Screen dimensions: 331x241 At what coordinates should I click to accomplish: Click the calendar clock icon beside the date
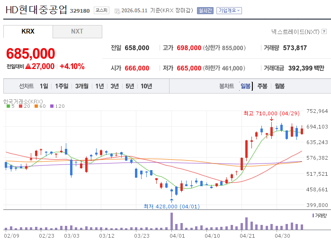117,11
